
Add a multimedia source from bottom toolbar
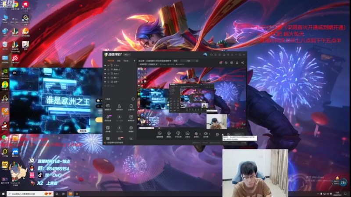click(187, 134)
